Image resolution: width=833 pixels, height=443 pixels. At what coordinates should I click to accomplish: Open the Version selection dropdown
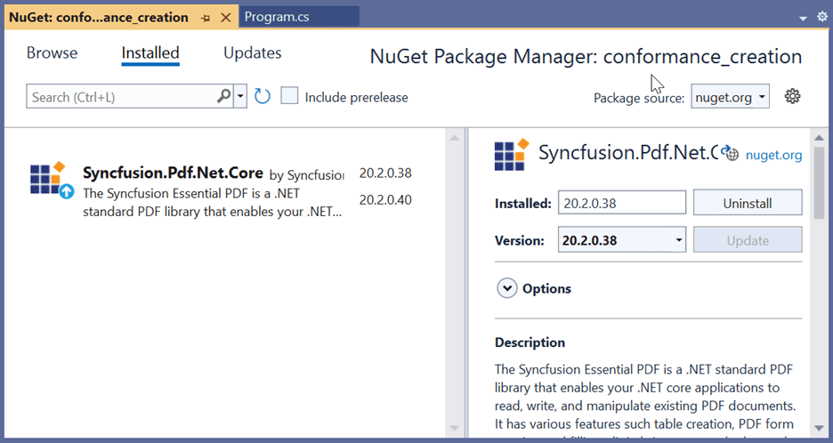click(678, 240)
